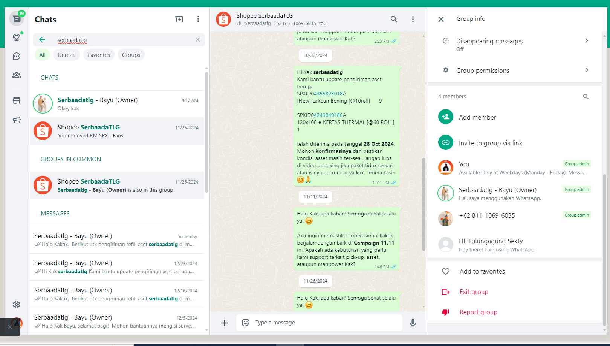The height and width of the screenshot is (346, 610).
Task: Open Settings gear in the sidebar
Action: [17, 304]
